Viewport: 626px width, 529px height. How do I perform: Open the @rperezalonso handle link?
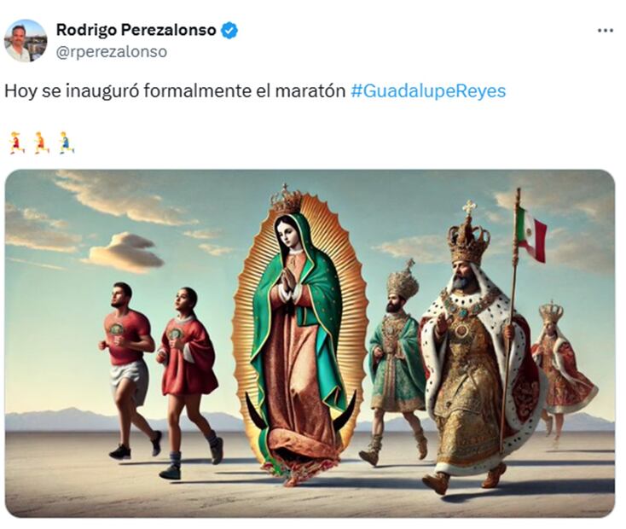point(112,52)
